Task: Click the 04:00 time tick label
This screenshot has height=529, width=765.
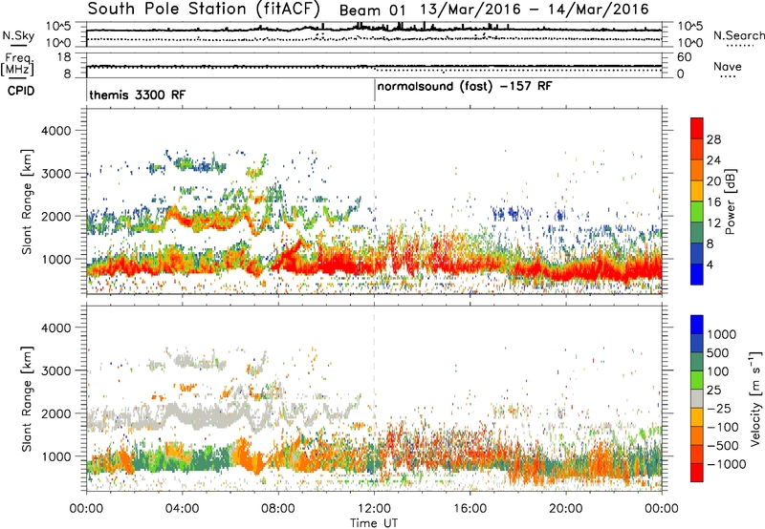Action: tap(182, 509)
